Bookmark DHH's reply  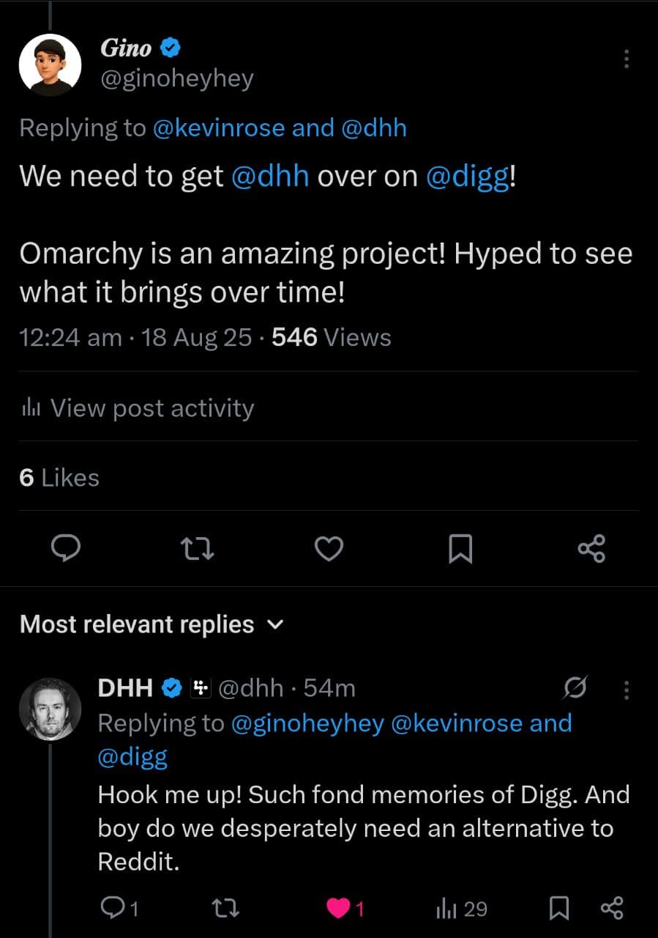click(x=558, y=909)
